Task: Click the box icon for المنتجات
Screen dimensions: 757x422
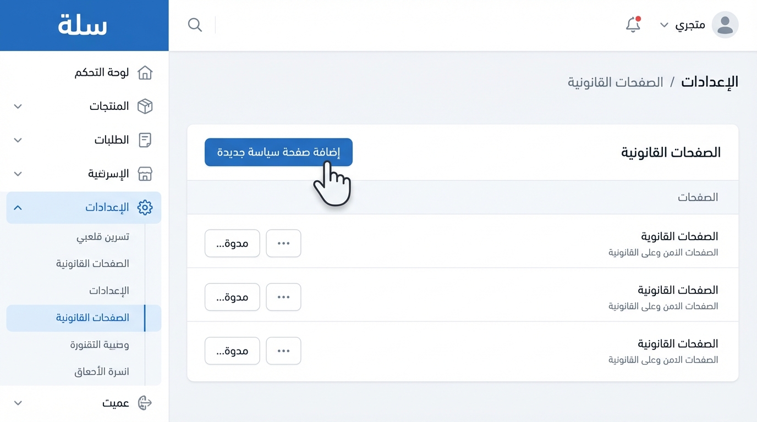Action: [145, 106]
